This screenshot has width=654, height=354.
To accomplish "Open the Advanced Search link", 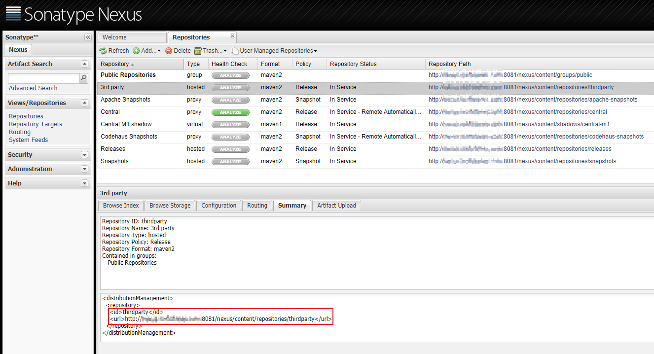I will (x=33, y=88).
